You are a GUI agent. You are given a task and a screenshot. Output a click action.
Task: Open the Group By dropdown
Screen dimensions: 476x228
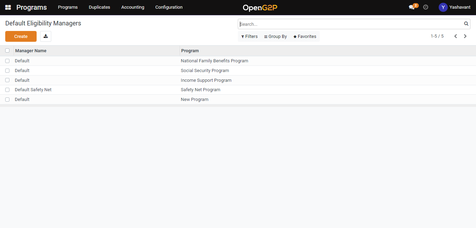click(x=275, y=37)
